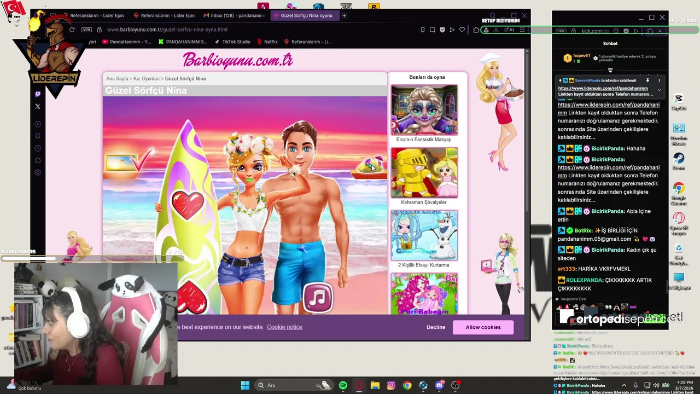Open the 2 Kişilik Elsayı Kurtarma thumbnail

pyautogui.click(x=424, y=236)
